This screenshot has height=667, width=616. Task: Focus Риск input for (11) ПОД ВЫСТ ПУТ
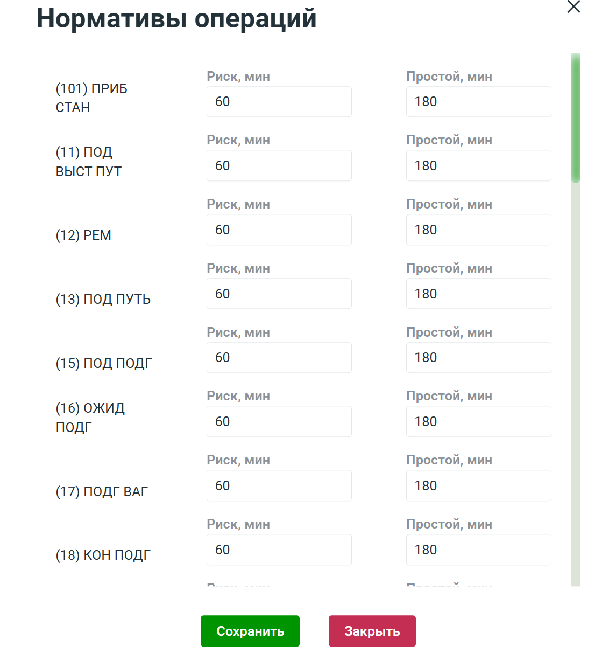pyautogui.click(x=279, y=166)
